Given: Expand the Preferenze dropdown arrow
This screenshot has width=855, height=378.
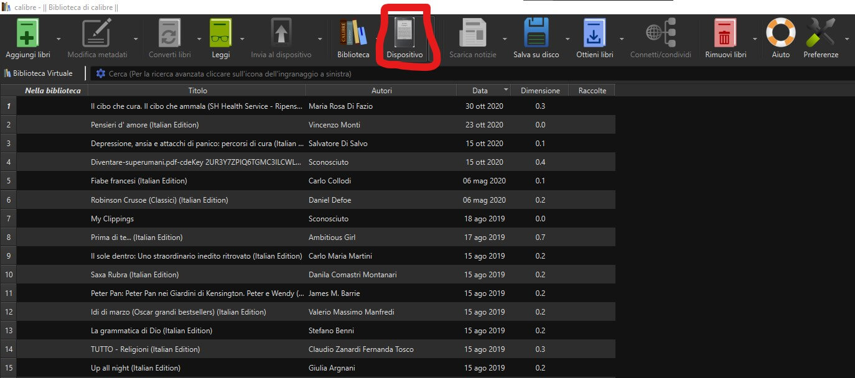Looking at the screenshot, I should [x=847, y=39].
